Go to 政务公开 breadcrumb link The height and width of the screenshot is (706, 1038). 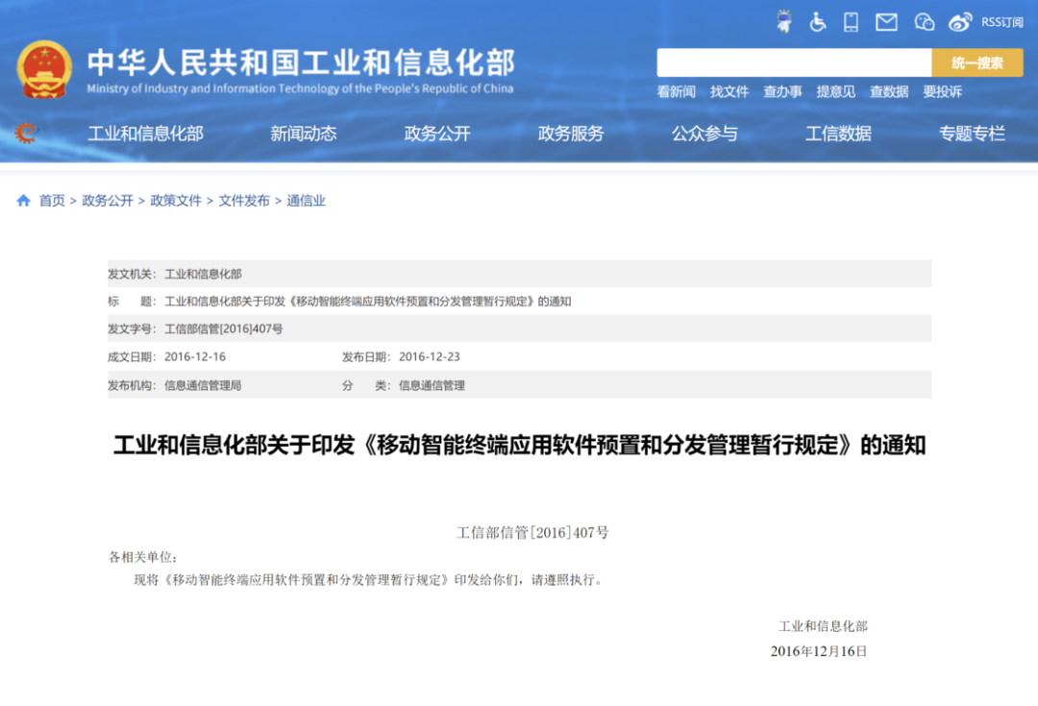tap(108, 201)
